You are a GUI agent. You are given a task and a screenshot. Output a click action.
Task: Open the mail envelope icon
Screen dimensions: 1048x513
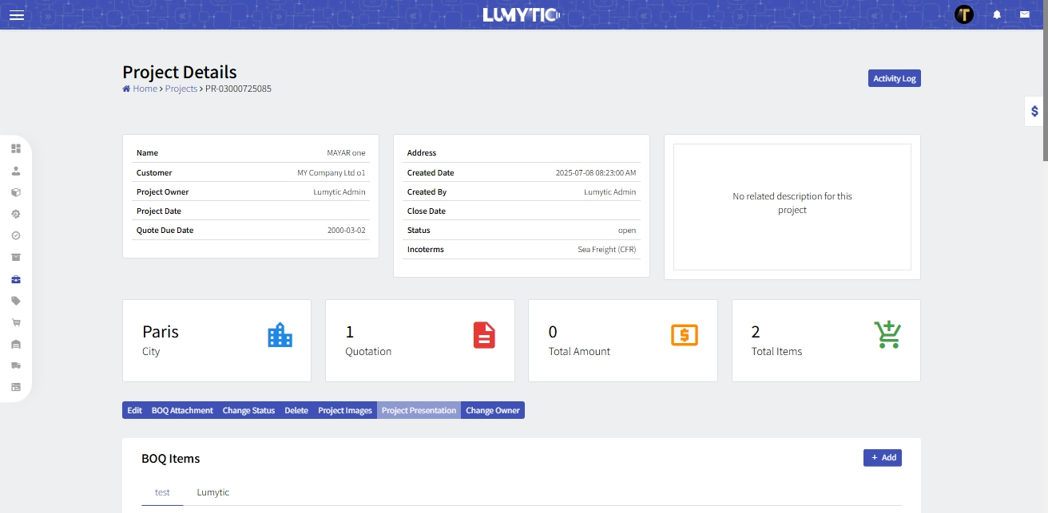(x=1024, y=14)
